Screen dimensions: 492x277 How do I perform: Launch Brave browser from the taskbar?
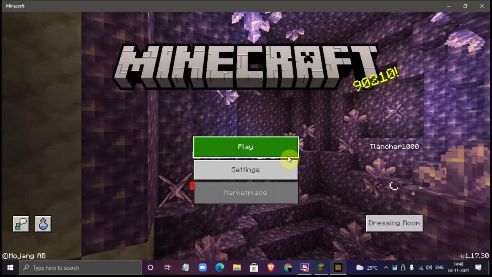pyautogui.click(x=271, y=267)
